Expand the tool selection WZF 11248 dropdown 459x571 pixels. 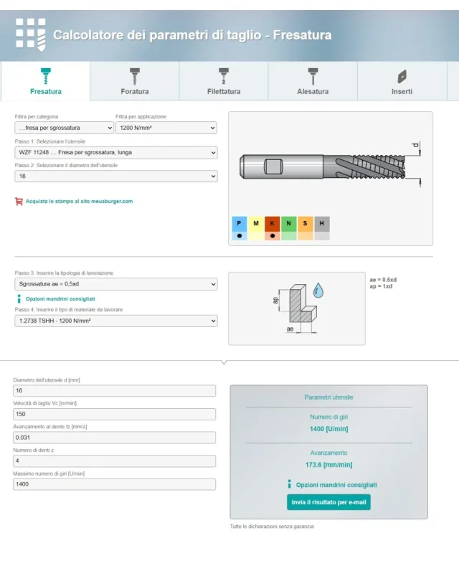coord(116,153)
